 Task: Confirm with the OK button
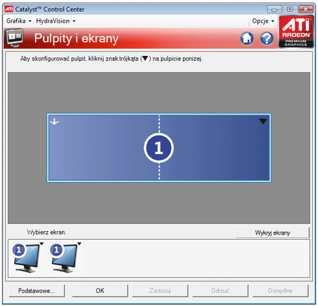pyautogui.click(x=100, y=290)
